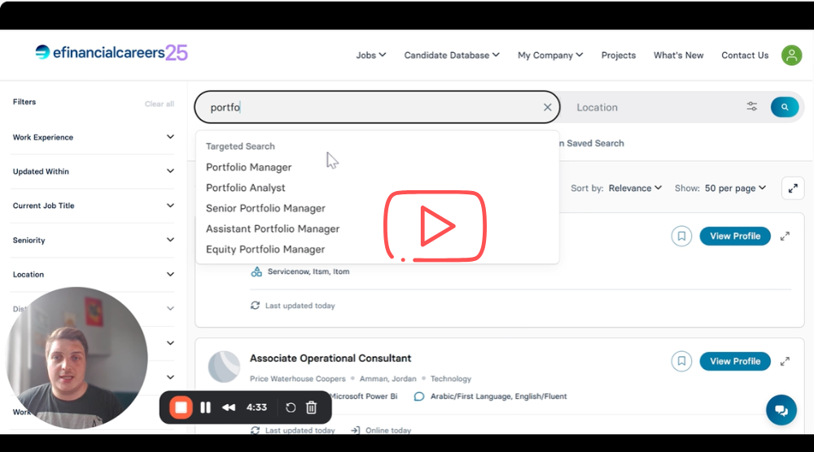The height and width of the screenshot is (452, 814).
Task: Click the Servicenow, Itsm, Itom skills text
Action: click(309, 272)
